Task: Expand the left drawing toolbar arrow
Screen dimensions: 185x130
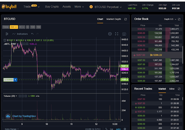Action: click(3, 119)
